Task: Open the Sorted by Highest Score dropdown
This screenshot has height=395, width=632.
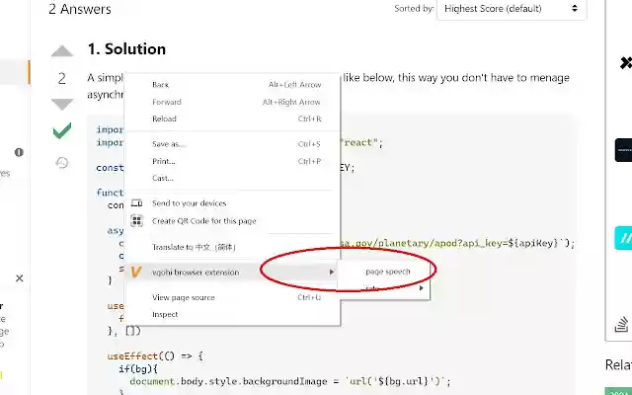Action: (x=512, y=9)
